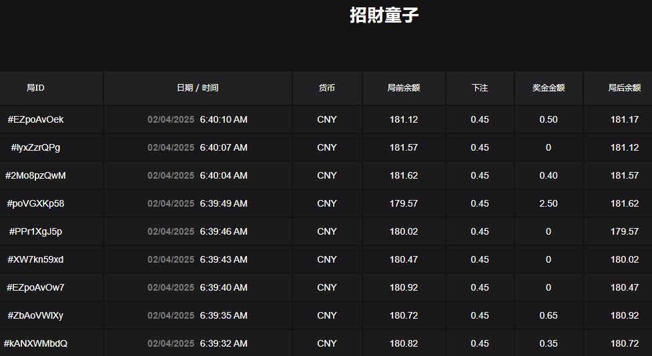The image size is (652, 356).
Task: Select the 货币 column header
Action: coord(327,88)
